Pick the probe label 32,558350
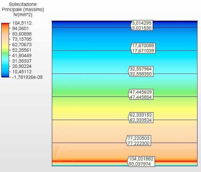This screenshot has width=201, height=172. (x=141, y=74)
